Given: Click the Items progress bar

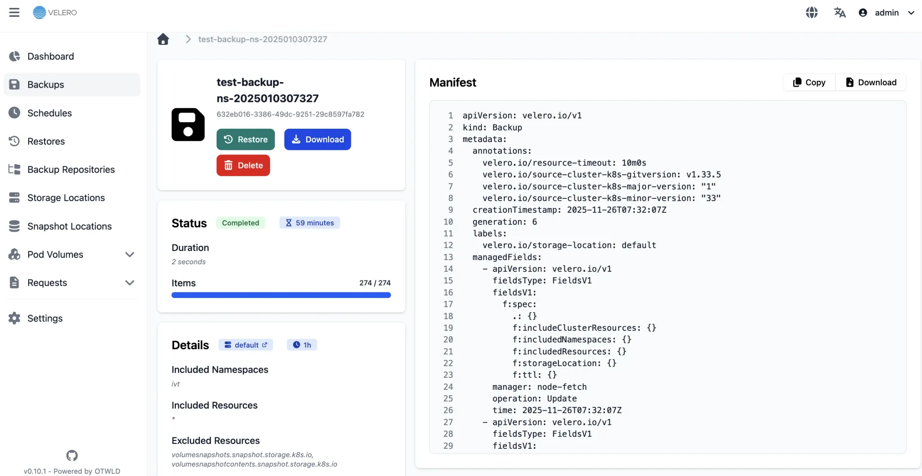Looking at the screenshot, I should (x=281, y=295).
